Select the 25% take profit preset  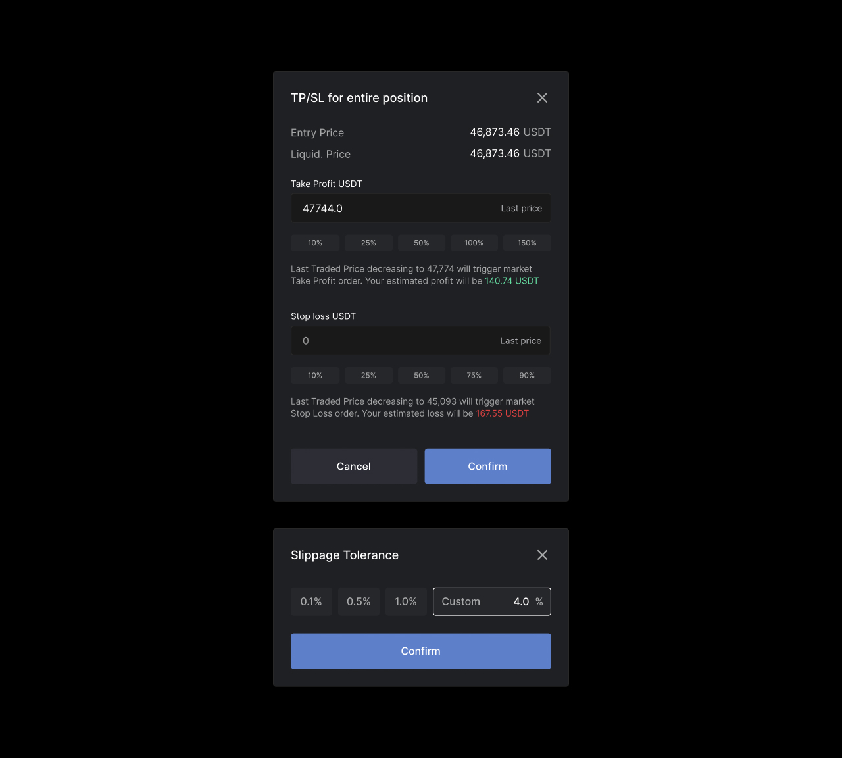368,243
